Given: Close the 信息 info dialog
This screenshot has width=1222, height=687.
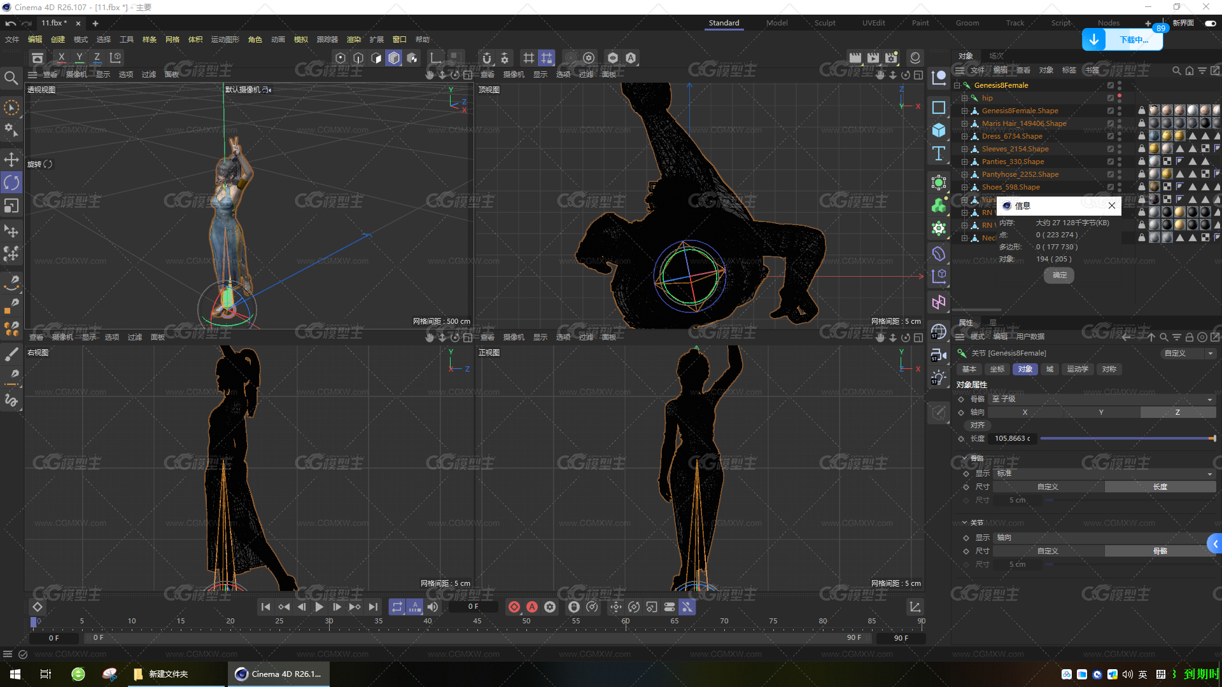Looking at the screenshot, I should tap(1111, 205).
